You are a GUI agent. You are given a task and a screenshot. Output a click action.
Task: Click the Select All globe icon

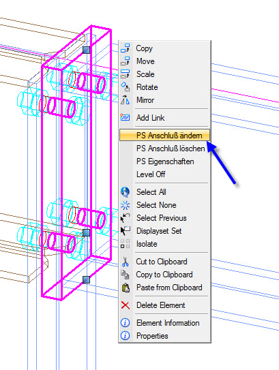[x=125, y=192]
